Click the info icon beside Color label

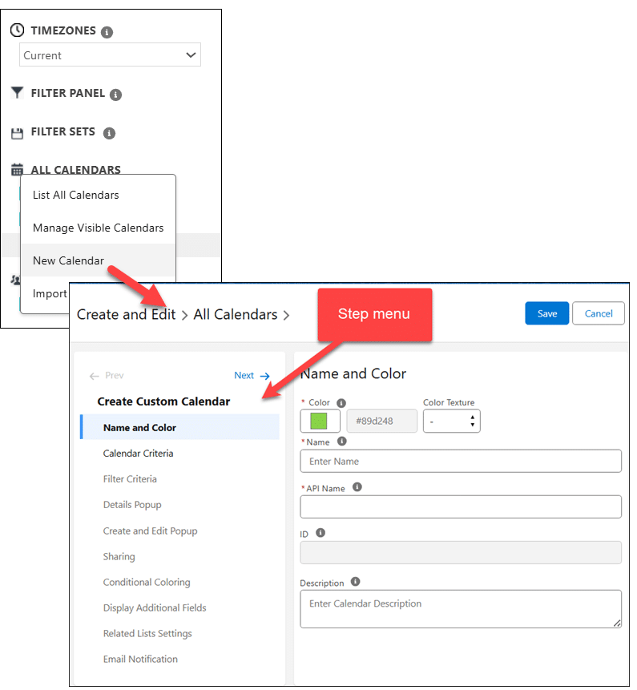pos(341,403)
